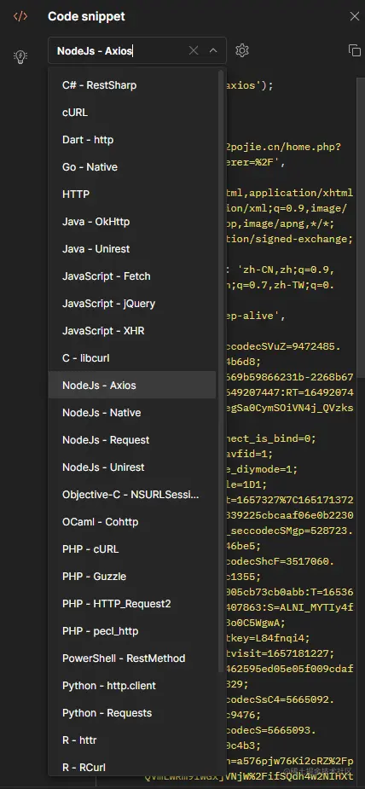365x789 pixels.
Task: Select cURL from the language list
Action: click(132, 113)
